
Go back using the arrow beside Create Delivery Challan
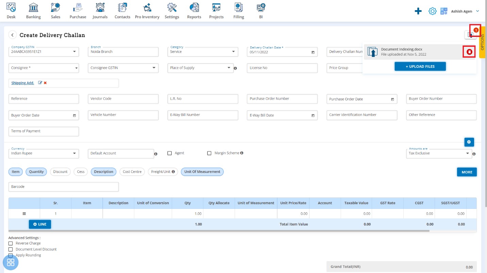coord(13,35)
